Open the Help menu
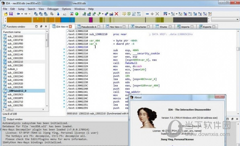This screenshot has width=240, height=146. coord(91,9)
